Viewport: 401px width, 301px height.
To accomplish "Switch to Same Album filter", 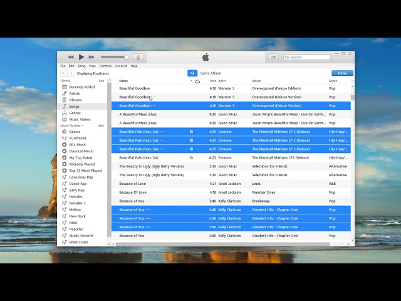I will (211, 73).
